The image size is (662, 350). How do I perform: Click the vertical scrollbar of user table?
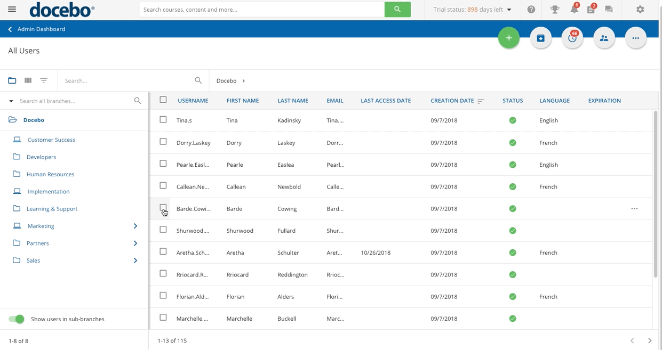point(656,194)
